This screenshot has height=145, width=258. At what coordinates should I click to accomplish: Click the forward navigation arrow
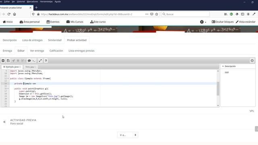3,14
